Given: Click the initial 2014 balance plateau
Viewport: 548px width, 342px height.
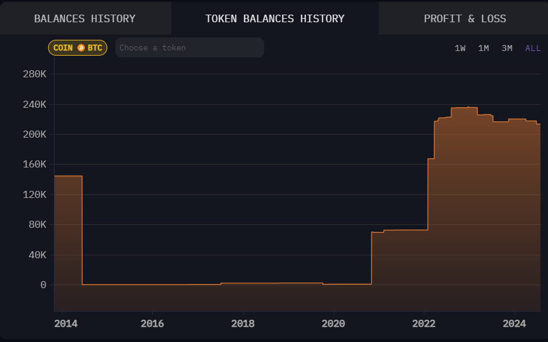Looking at the screenshot, I should coord(68,176).
